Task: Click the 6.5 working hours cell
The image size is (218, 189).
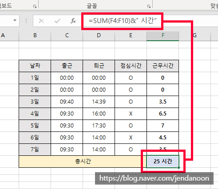Action: tap(163, 114)
